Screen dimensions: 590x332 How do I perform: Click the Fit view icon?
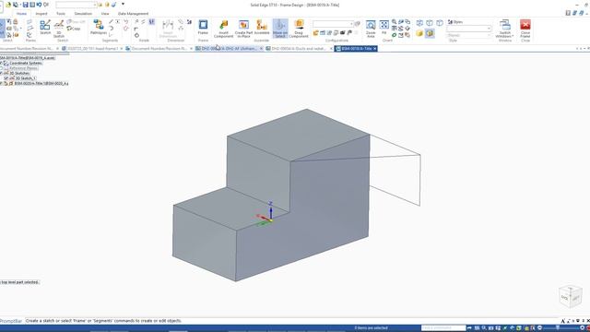point(383,27)
